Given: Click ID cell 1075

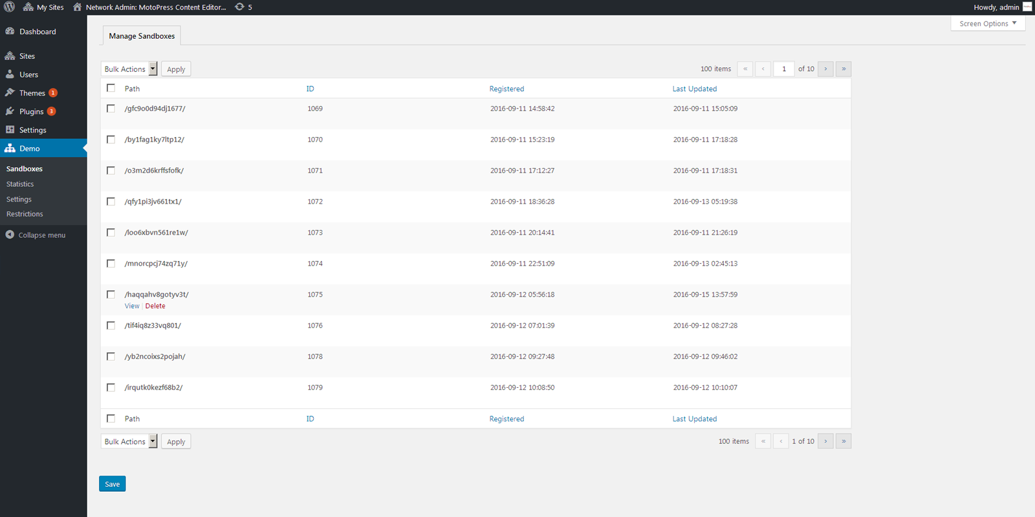Looking at the screenshot, I should click(315, 295).
